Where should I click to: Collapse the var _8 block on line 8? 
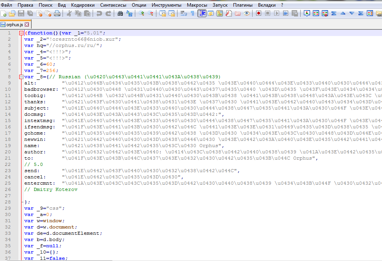21,77
